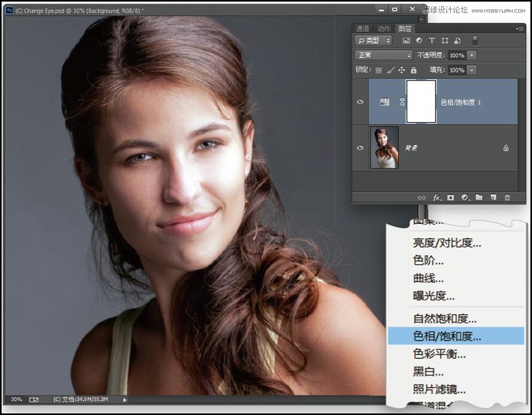
Task: Filter for type layers with the T icon
Action: tap(431, 40)
